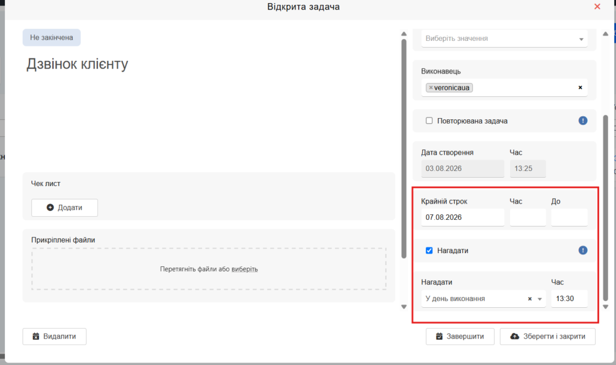Click the empty Час field of deadline
616x365 pixels.
(x=528, y=217)
